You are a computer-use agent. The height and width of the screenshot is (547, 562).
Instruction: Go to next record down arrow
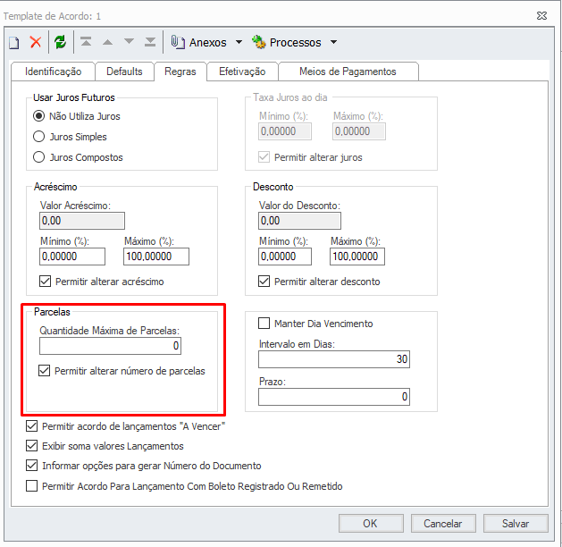coord(129,42)
